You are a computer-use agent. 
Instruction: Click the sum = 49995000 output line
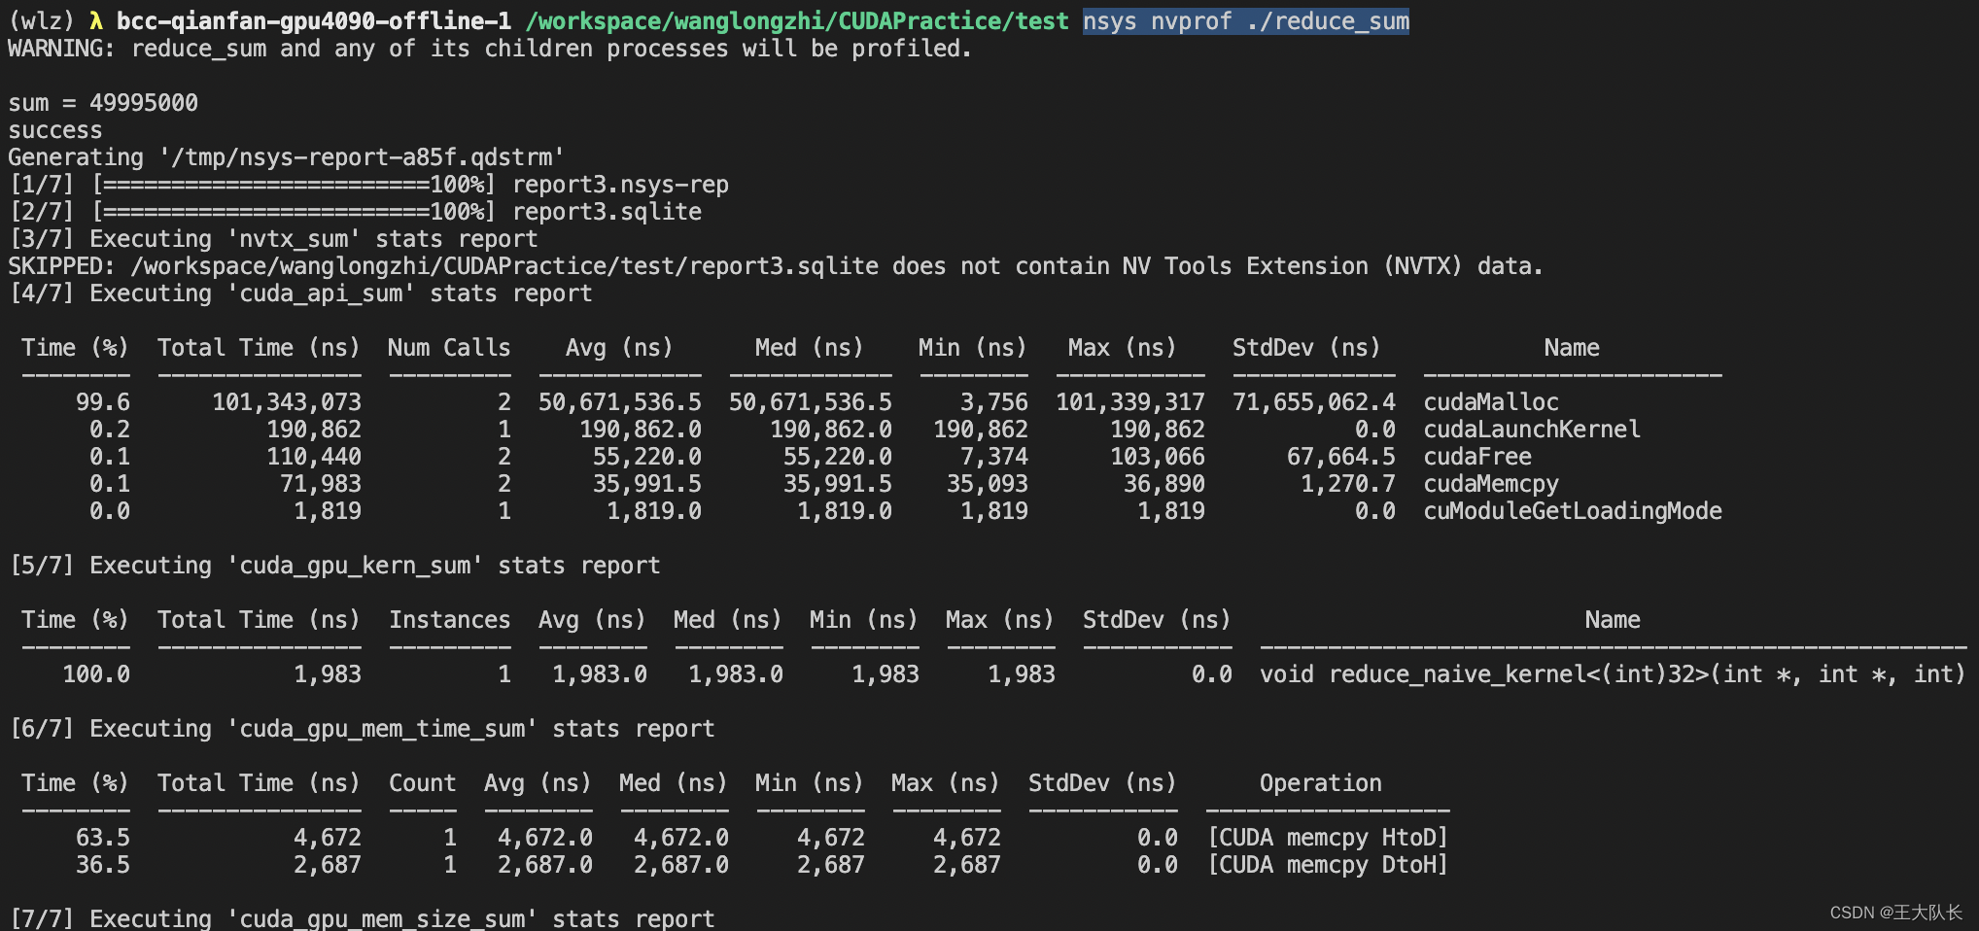pos(102,102)
